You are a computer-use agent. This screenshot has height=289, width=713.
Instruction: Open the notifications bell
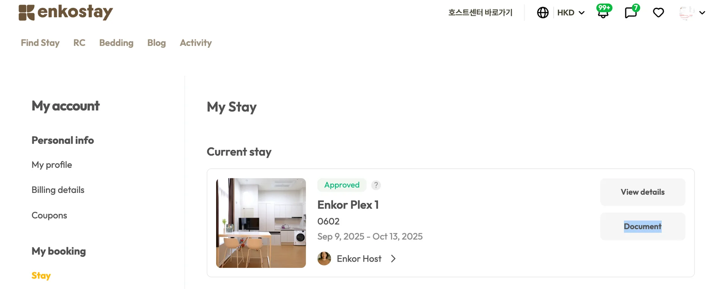[603, 13]
